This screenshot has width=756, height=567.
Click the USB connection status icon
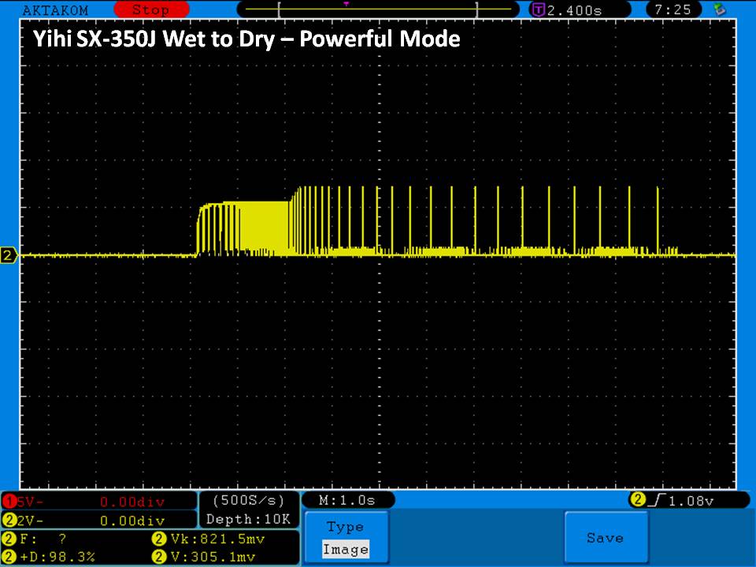[719, 10]
